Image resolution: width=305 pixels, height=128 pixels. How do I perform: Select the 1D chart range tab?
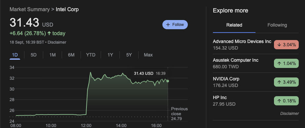coord(15,55)
